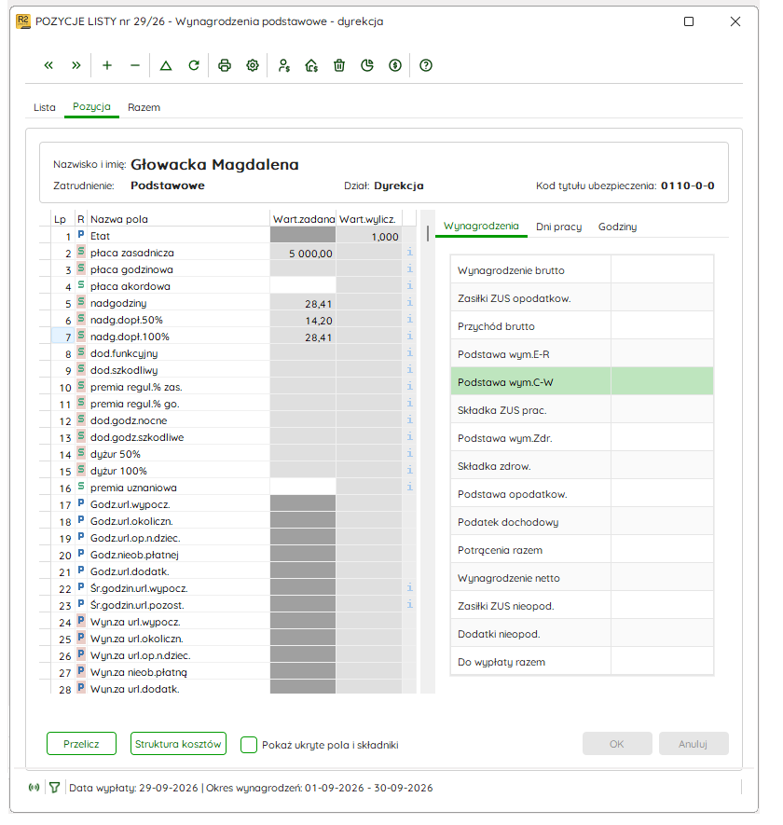Refresh the position data

click(x=194, y=65)
